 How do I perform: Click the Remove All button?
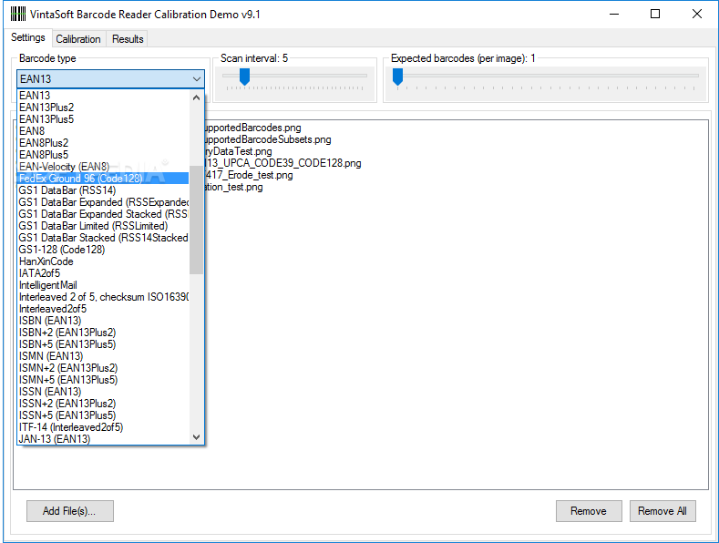click(x=663, y=511)
